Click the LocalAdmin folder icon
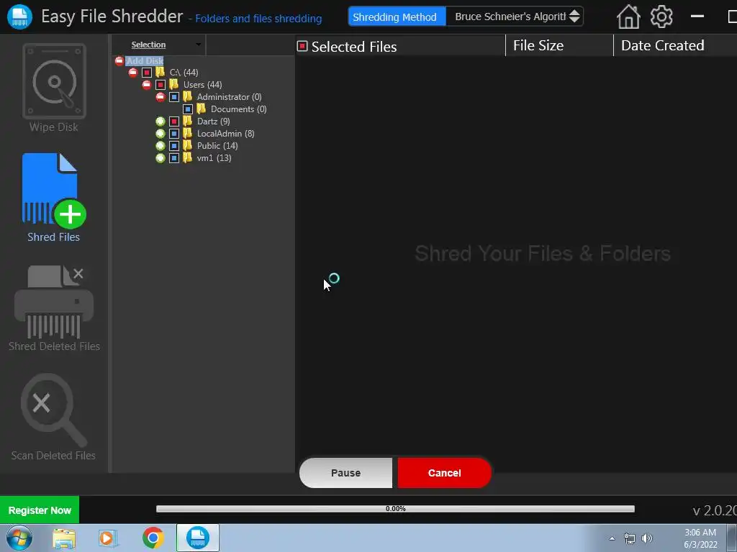This screenshot has height=552, width=737. point(188,133)
